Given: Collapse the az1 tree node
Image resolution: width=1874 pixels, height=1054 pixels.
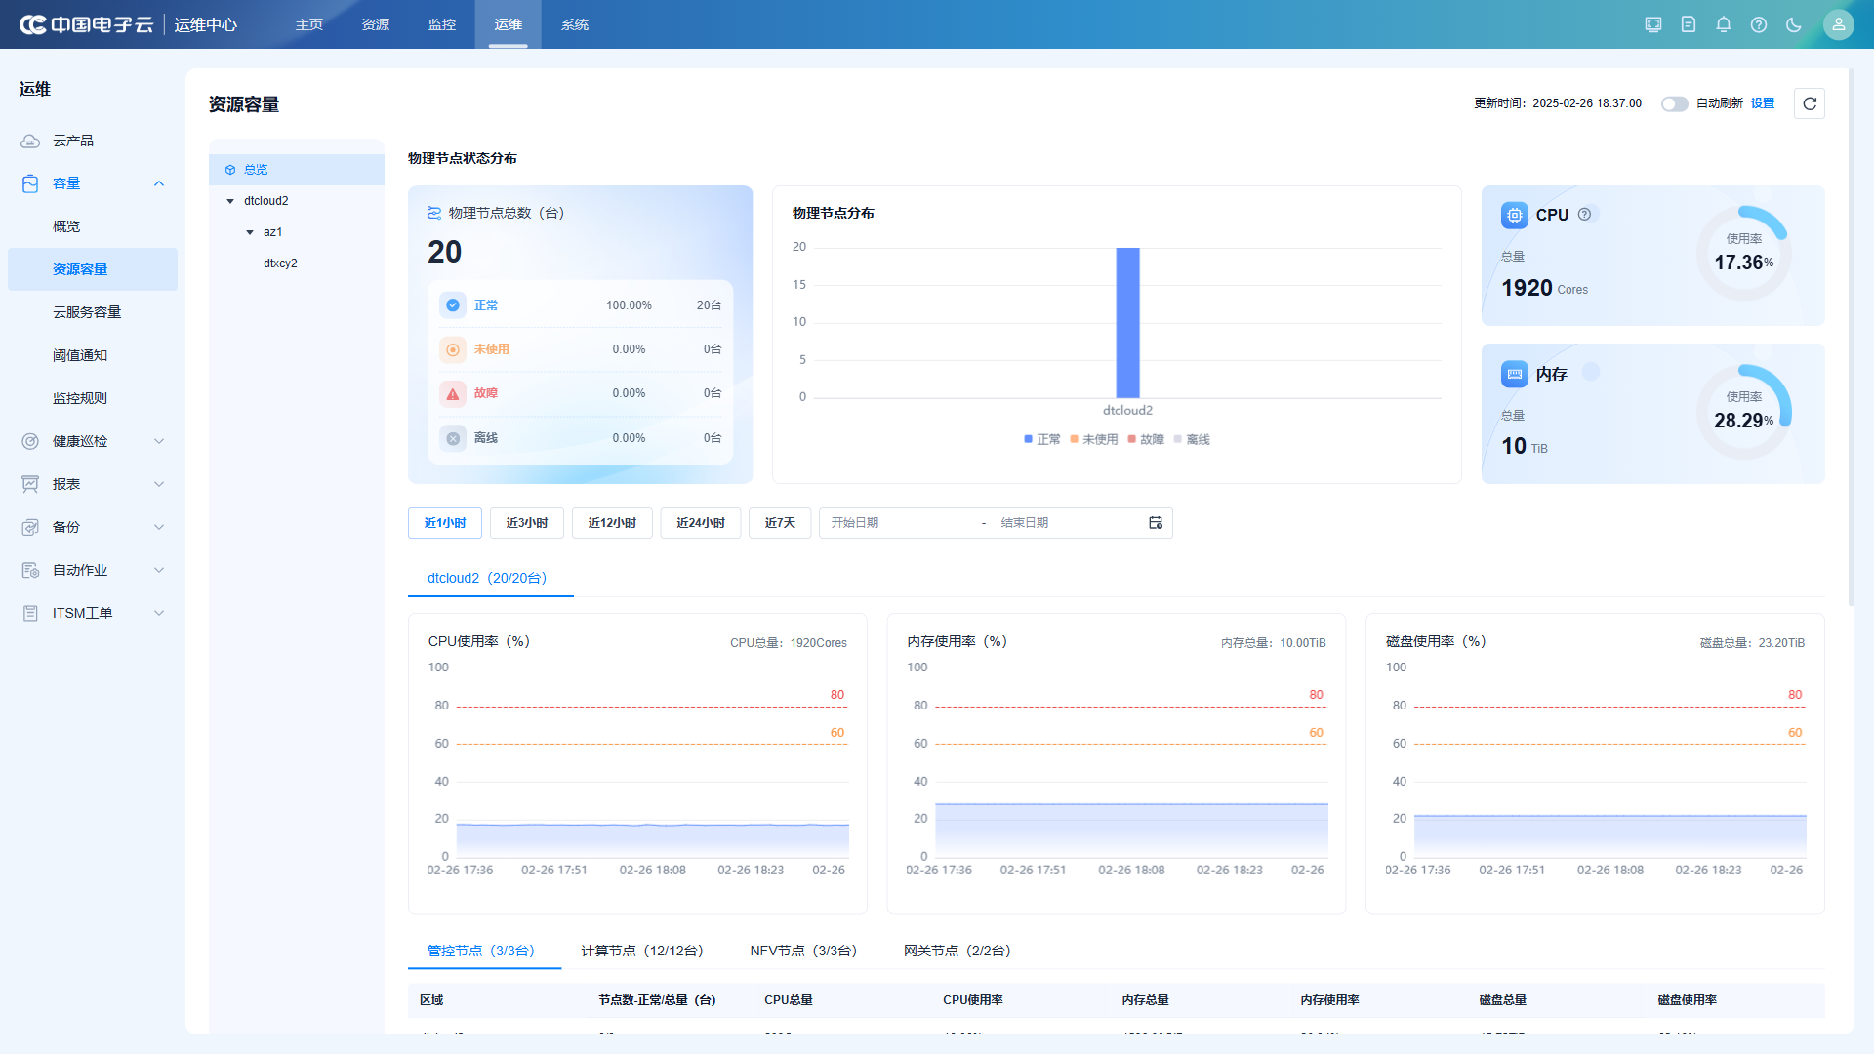Looking at the screenshot, I should [250, 232].
